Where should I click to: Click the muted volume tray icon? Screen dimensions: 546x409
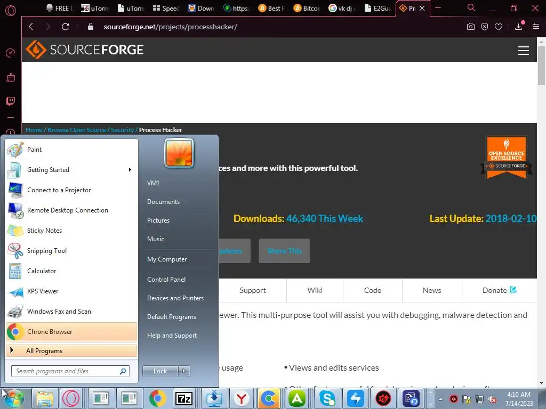(x=492, y=399)
